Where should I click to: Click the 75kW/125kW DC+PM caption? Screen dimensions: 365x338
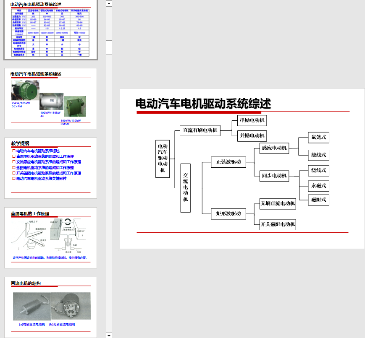point(21,104)
